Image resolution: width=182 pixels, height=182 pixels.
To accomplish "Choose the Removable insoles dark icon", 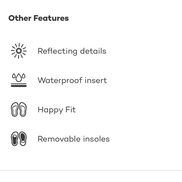I will 19,139.
